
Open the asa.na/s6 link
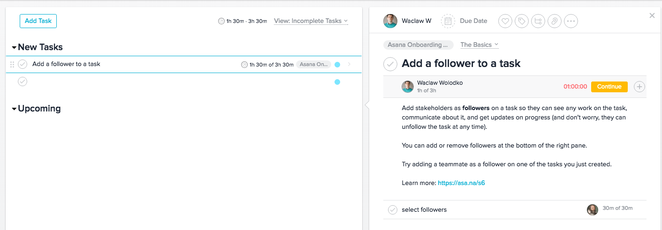tap(461, 183)
